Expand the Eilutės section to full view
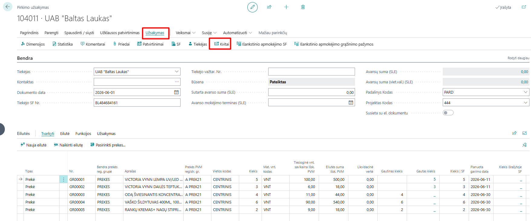The image size is (531, 221). point(524,133)
